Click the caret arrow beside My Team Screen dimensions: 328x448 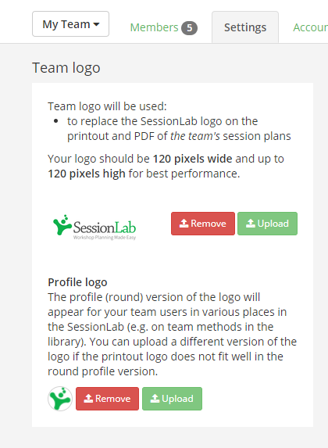pyautogui.click(x=97, y=24)
